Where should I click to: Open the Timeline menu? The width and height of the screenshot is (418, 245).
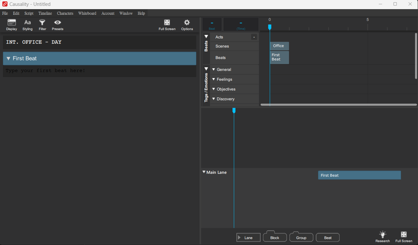click(45, 13)
